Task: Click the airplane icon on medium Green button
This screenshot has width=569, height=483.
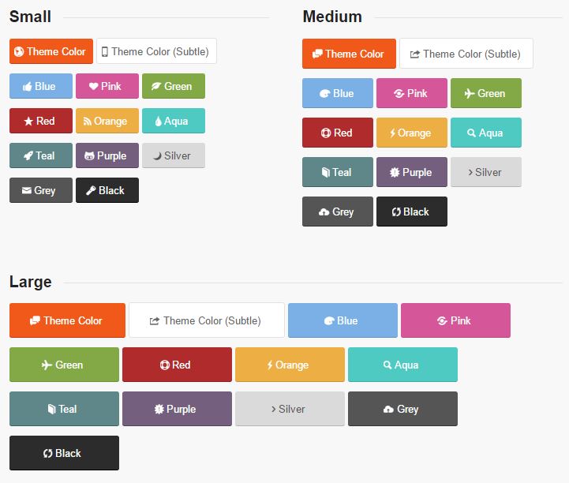Action: click(x=469, y=94)
